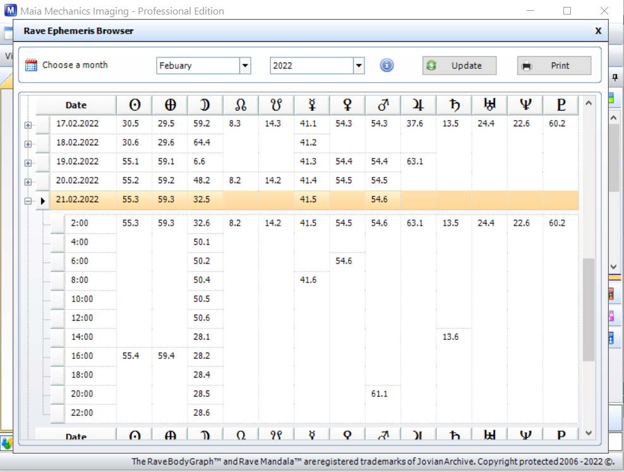Click the Mercury symbol column header
This screenshot has width=624, height=472.
[308, 105]
